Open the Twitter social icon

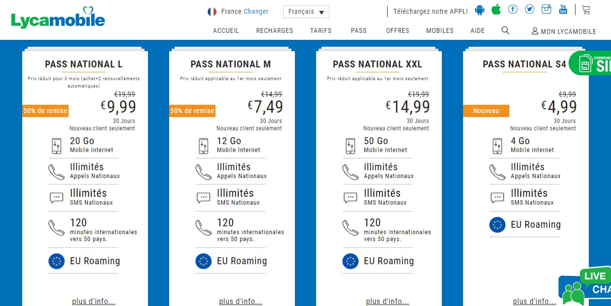530,10
